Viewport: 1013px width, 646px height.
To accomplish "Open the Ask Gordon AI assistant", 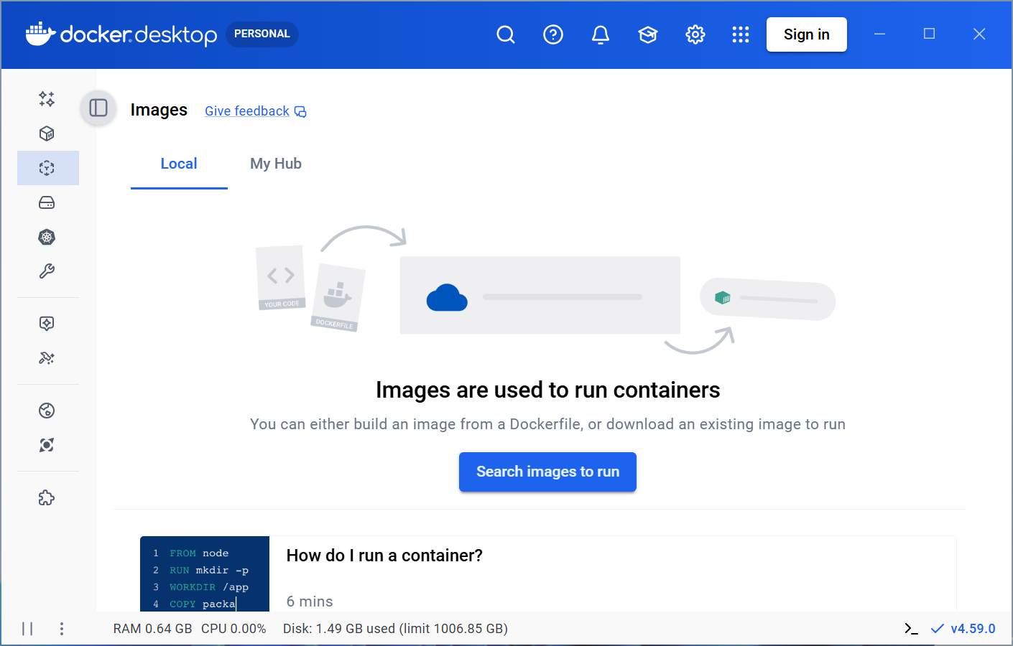I will coord(47,100).
